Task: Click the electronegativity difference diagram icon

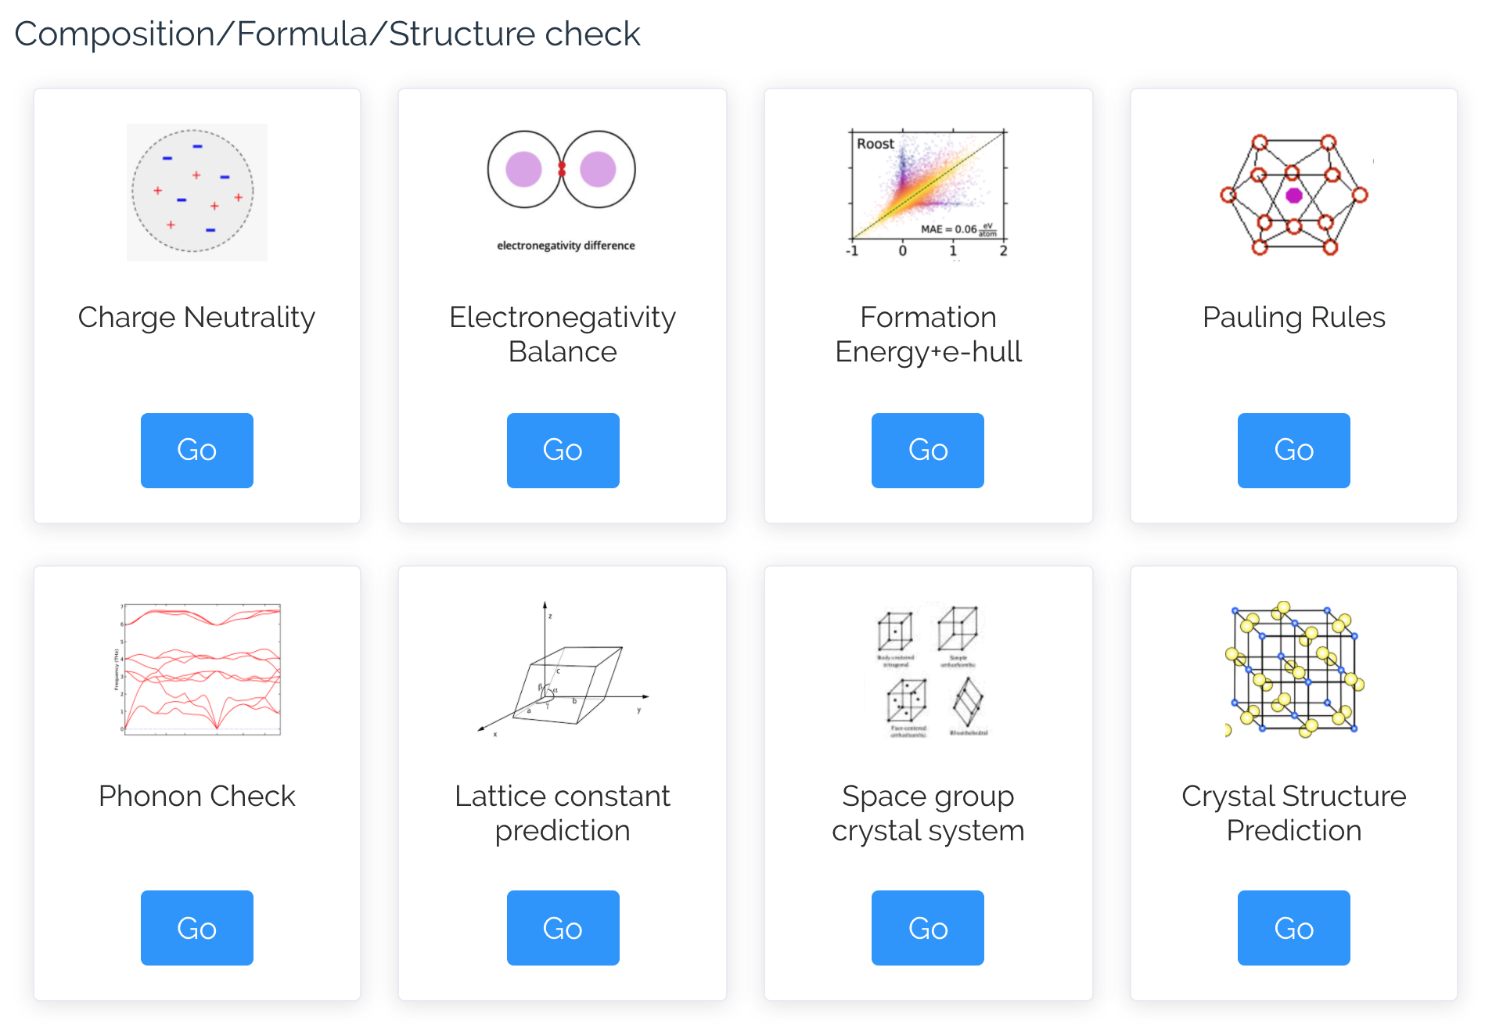Action: (x=562, y=189)
